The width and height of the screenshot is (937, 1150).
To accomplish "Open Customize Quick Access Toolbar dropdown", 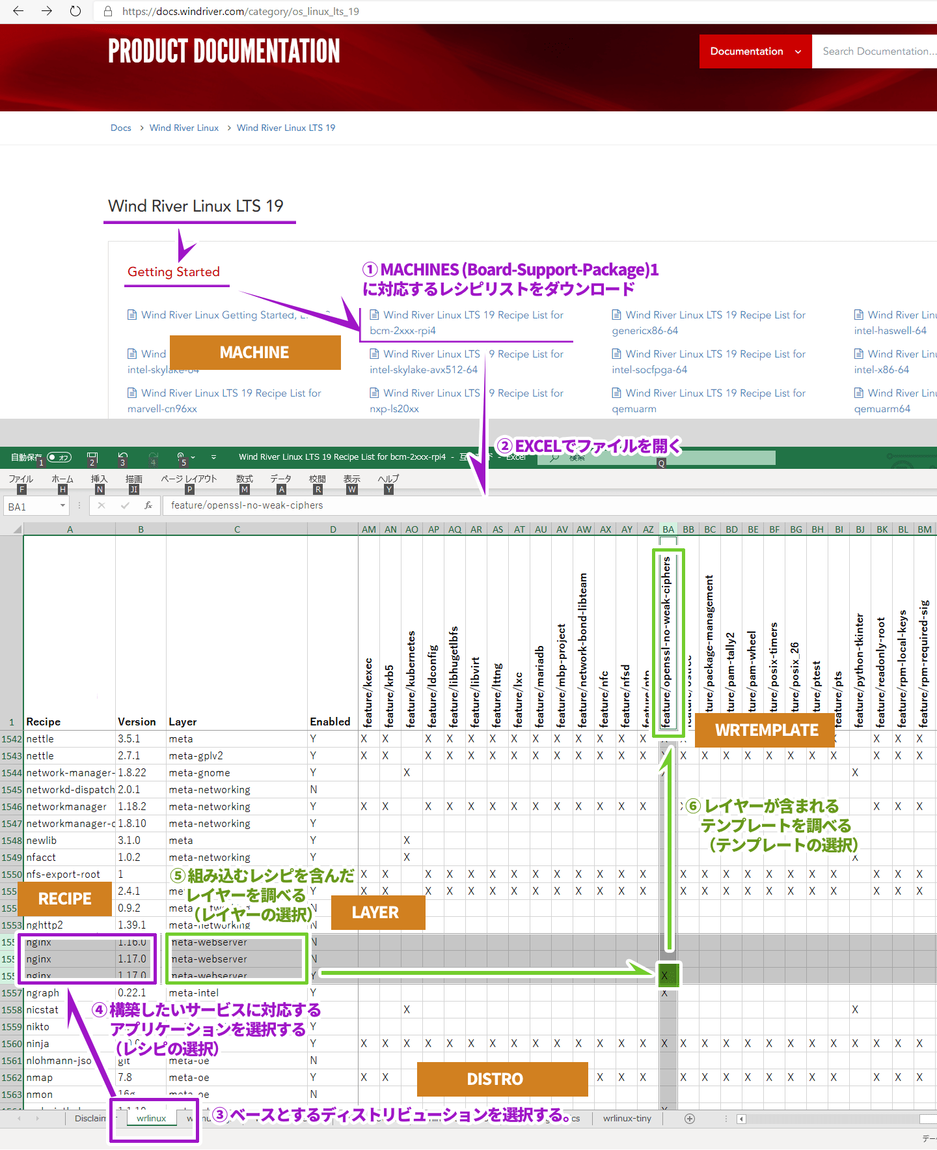I will point(213,457).
